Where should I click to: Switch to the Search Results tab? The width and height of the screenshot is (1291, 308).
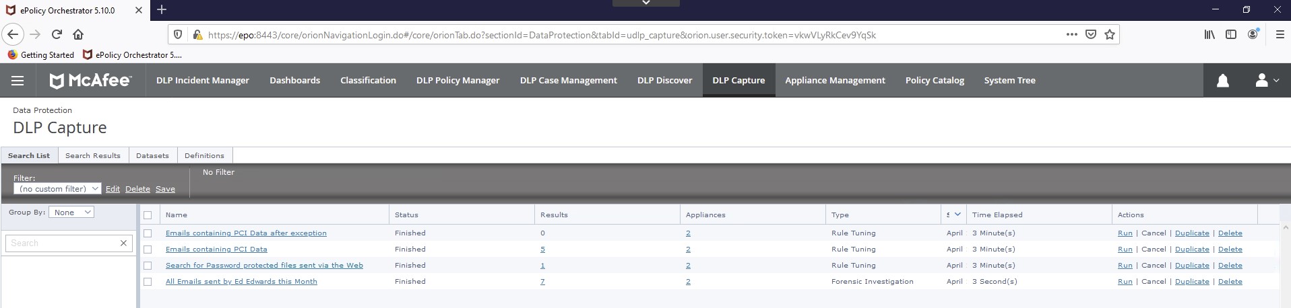coord(93,155)
